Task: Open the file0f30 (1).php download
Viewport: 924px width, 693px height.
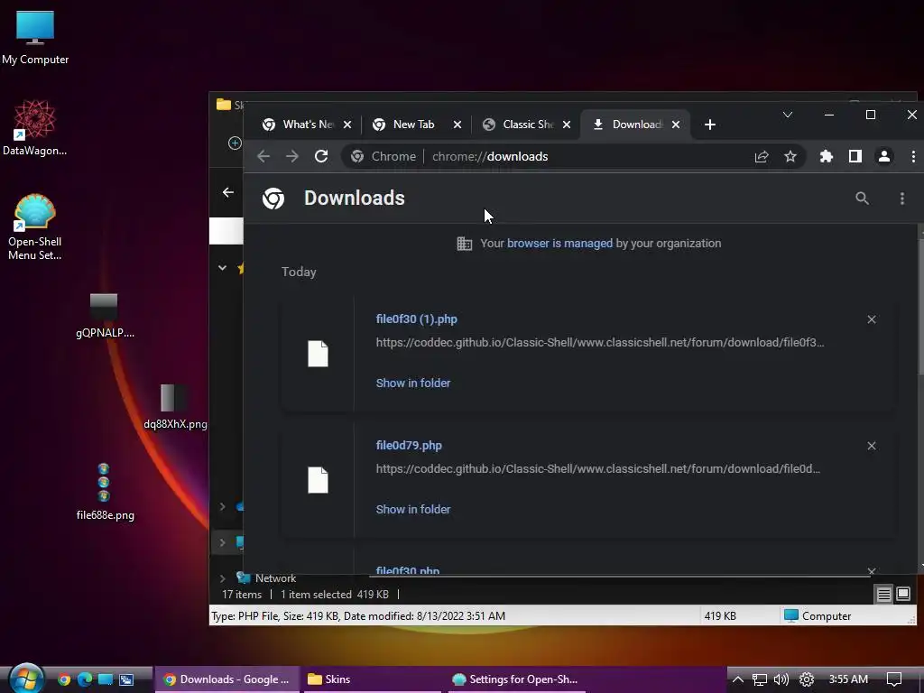Action: (417, 319)
